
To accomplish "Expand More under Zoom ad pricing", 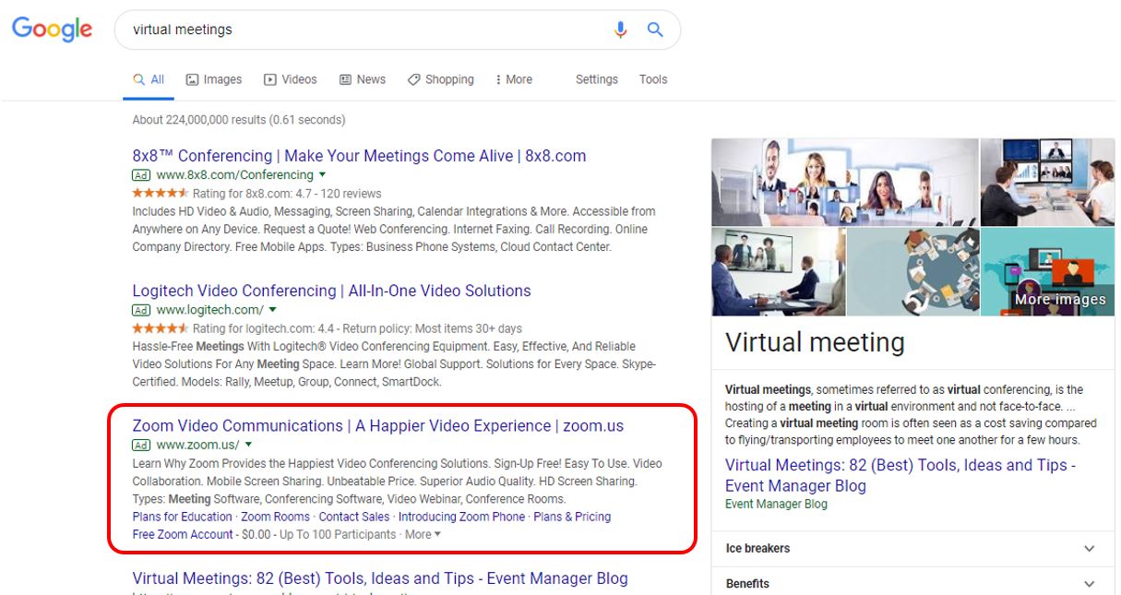I will point(423,534).
